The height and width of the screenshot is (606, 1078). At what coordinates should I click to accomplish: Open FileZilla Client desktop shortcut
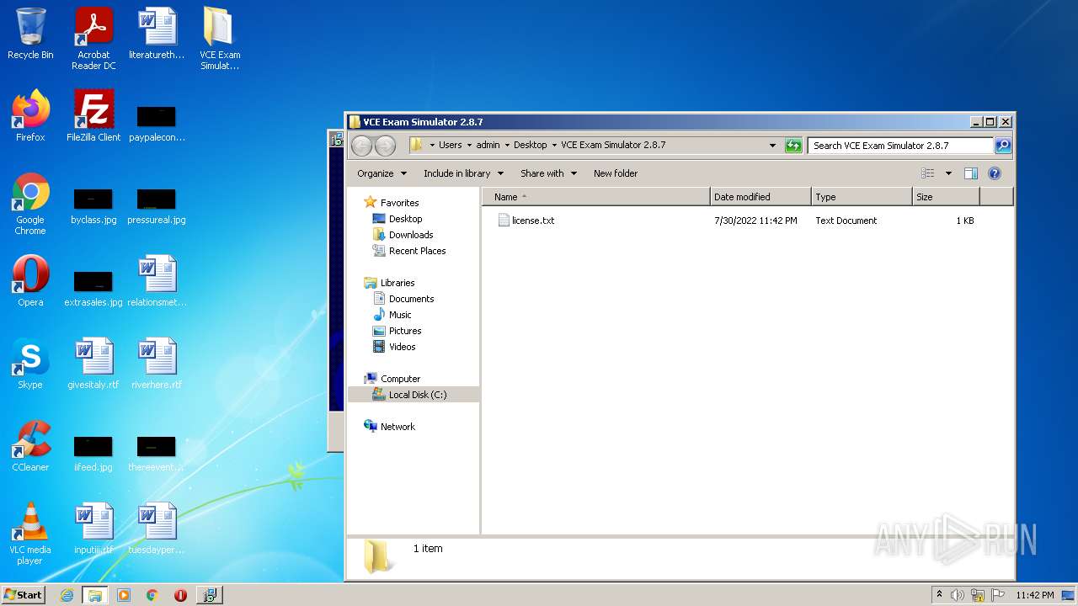click(x=93, y=116)
